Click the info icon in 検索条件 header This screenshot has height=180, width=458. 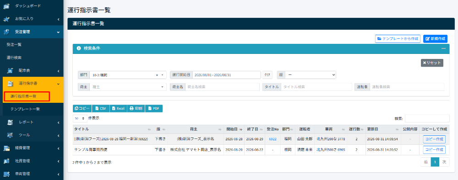coord(79,48)
